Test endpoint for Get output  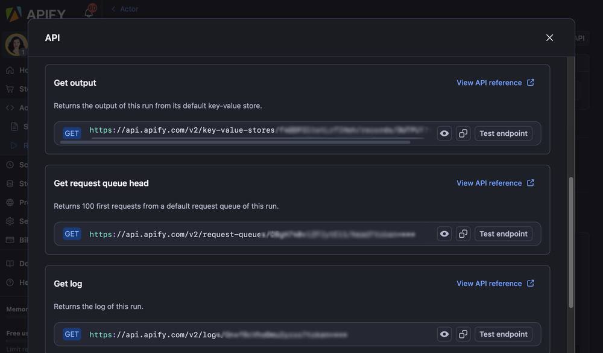click(504, 133)
